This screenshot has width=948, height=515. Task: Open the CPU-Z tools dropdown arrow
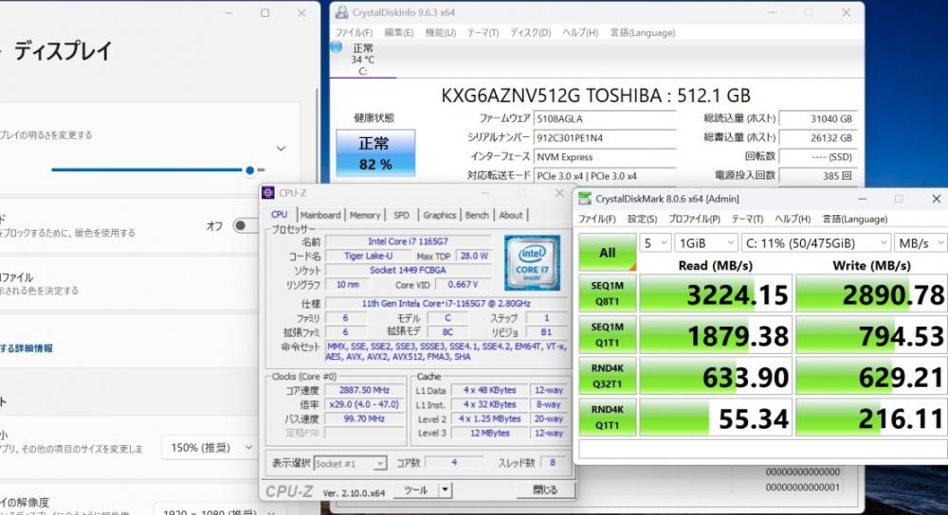(445, 489)
